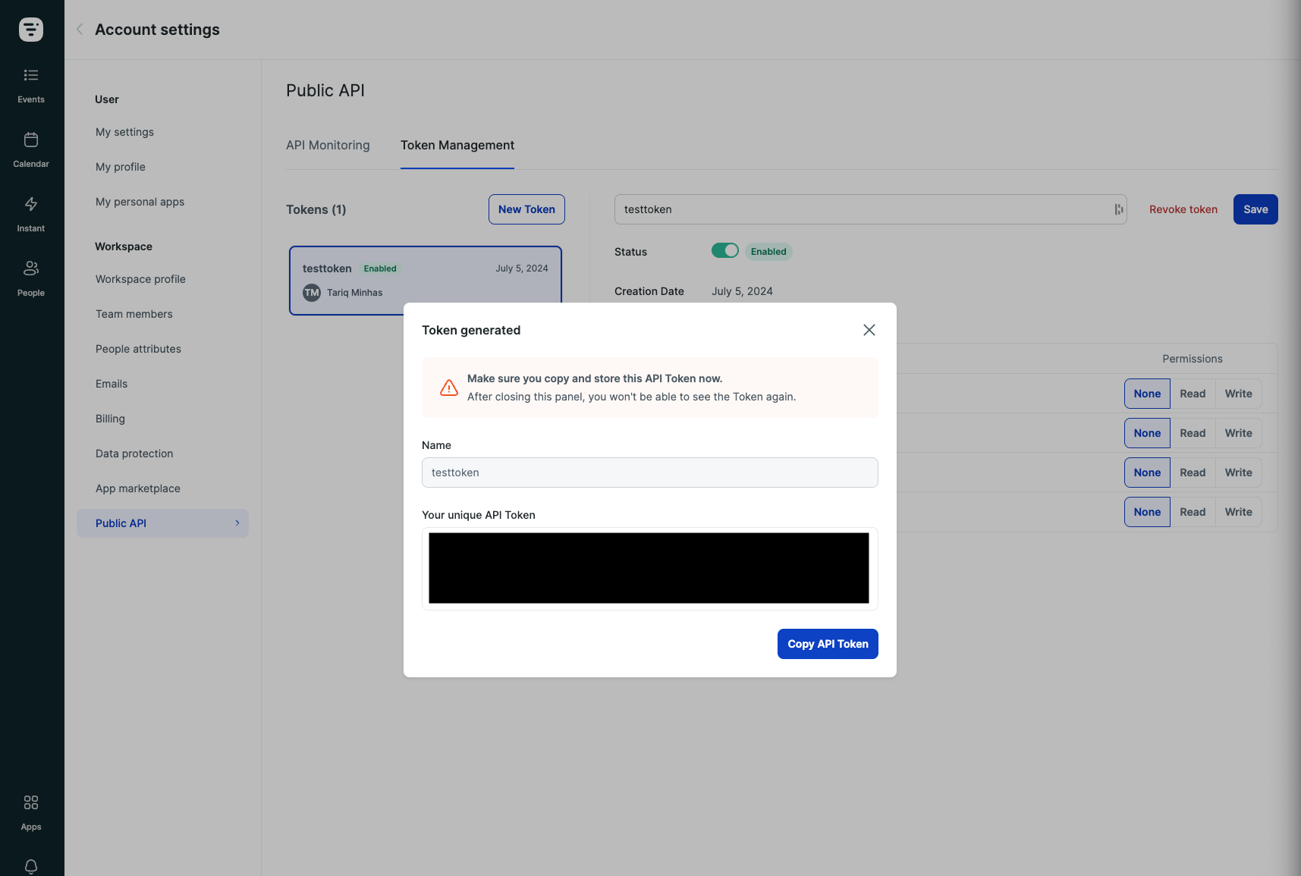Open the Events section icon
Screen dimensions: 1301x876
(x=31, y=75)
